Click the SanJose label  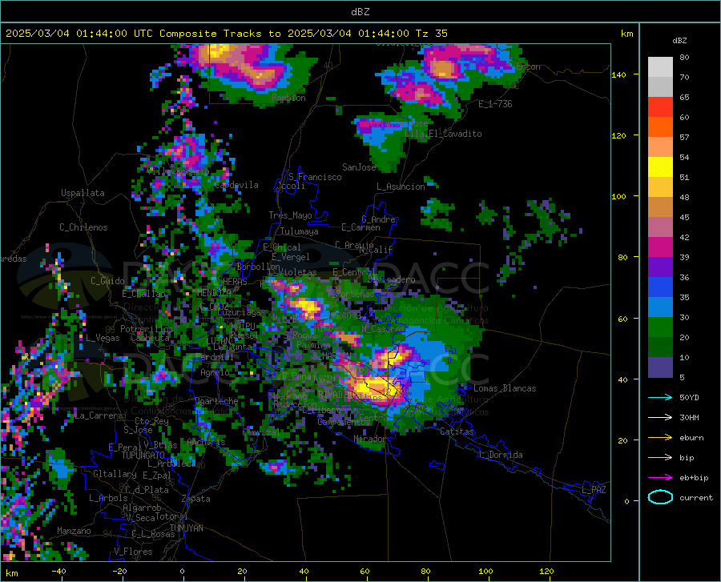click(x=359, y=167)
